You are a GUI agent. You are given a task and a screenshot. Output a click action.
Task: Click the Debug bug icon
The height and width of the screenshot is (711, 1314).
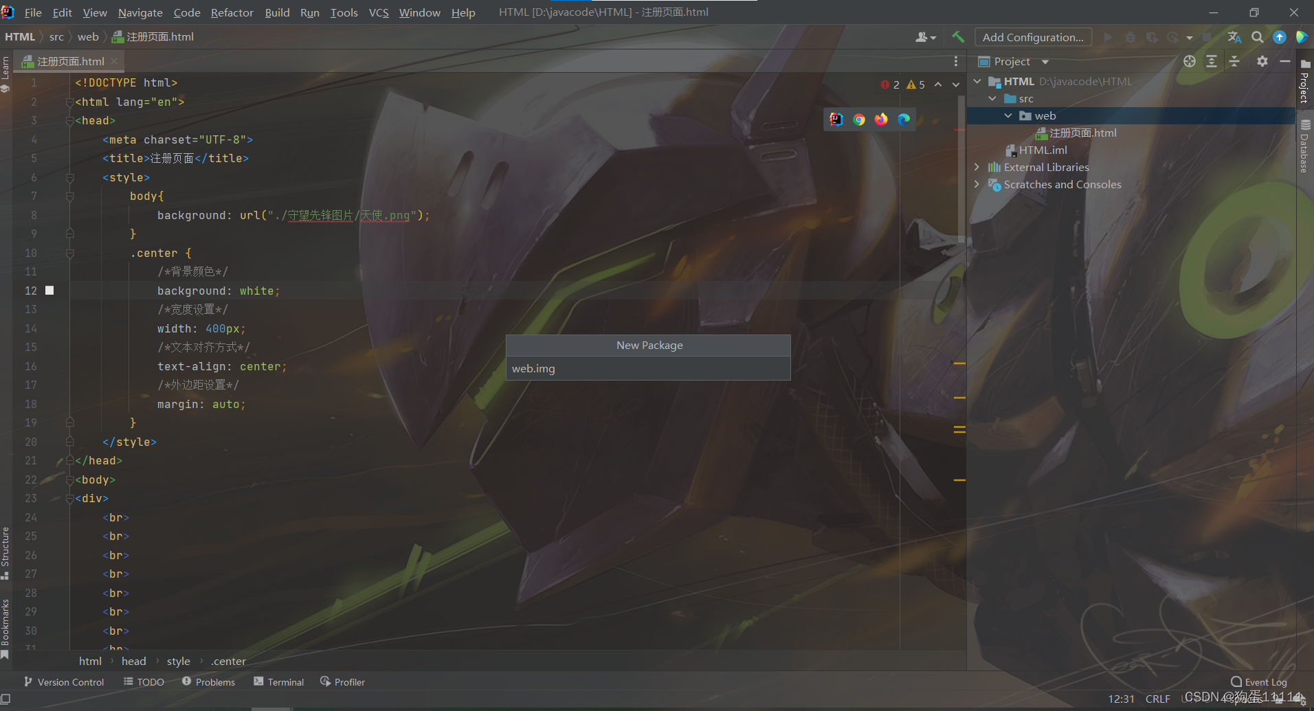tap(1130, 37)
